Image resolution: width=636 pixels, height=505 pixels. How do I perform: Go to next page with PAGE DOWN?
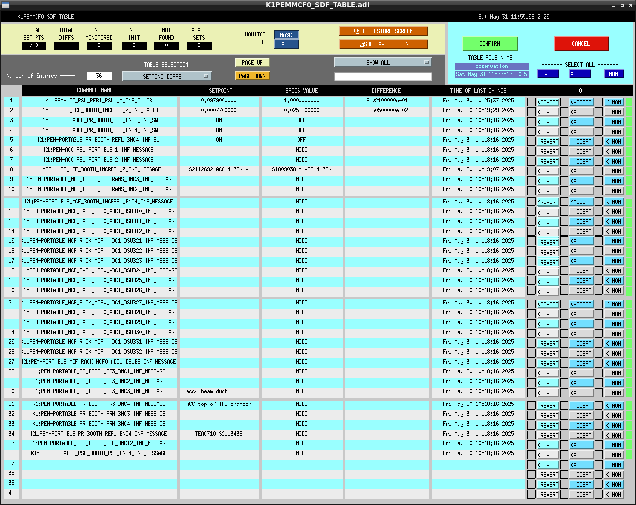(252, 76)
